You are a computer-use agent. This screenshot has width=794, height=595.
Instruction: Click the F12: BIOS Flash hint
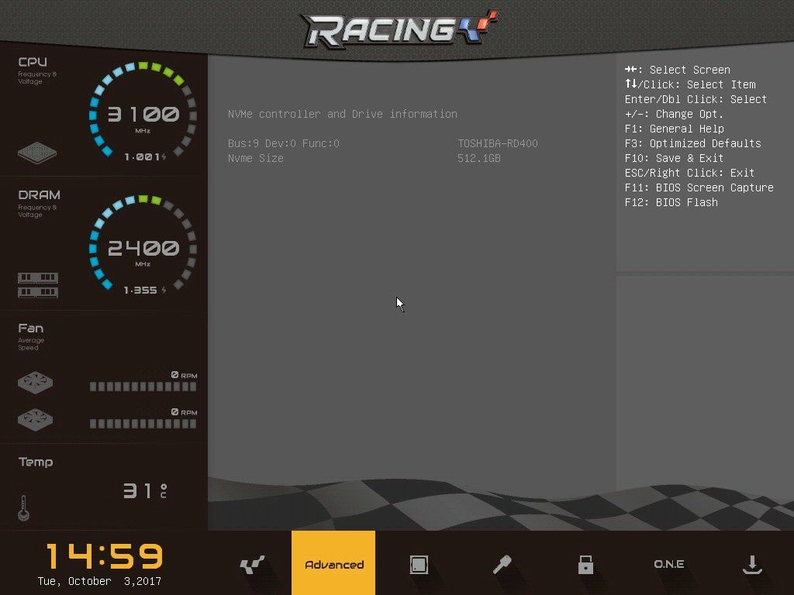pyautogui.click(x=671, y=202)
